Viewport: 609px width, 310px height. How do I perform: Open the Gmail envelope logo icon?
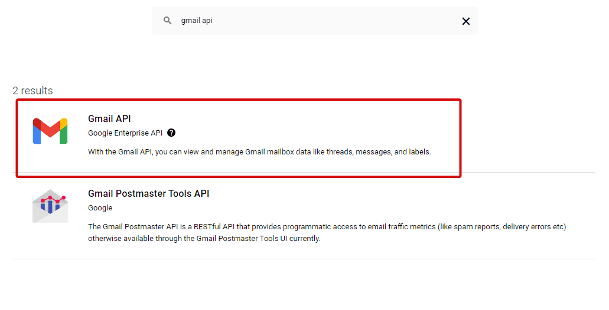(50, 131)
